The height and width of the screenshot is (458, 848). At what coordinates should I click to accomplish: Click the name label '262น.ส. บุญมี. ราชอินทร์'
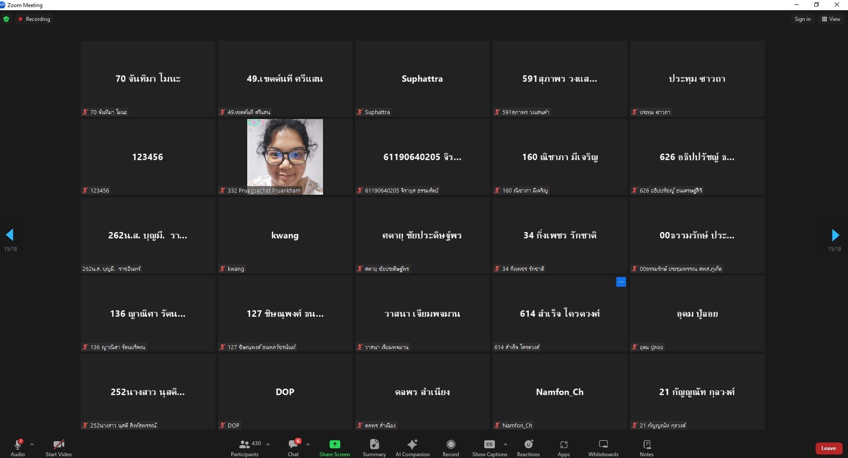click(x=112, y=269)
